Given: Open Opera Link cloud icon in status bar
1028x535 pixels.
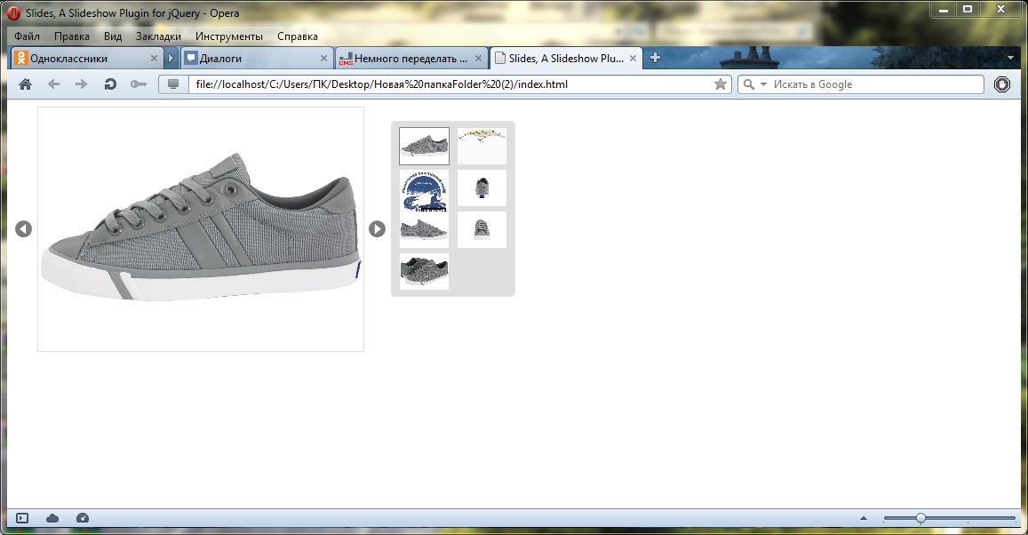Looking at the screenshot, I should pyautogui.click(x=52, y=518).
